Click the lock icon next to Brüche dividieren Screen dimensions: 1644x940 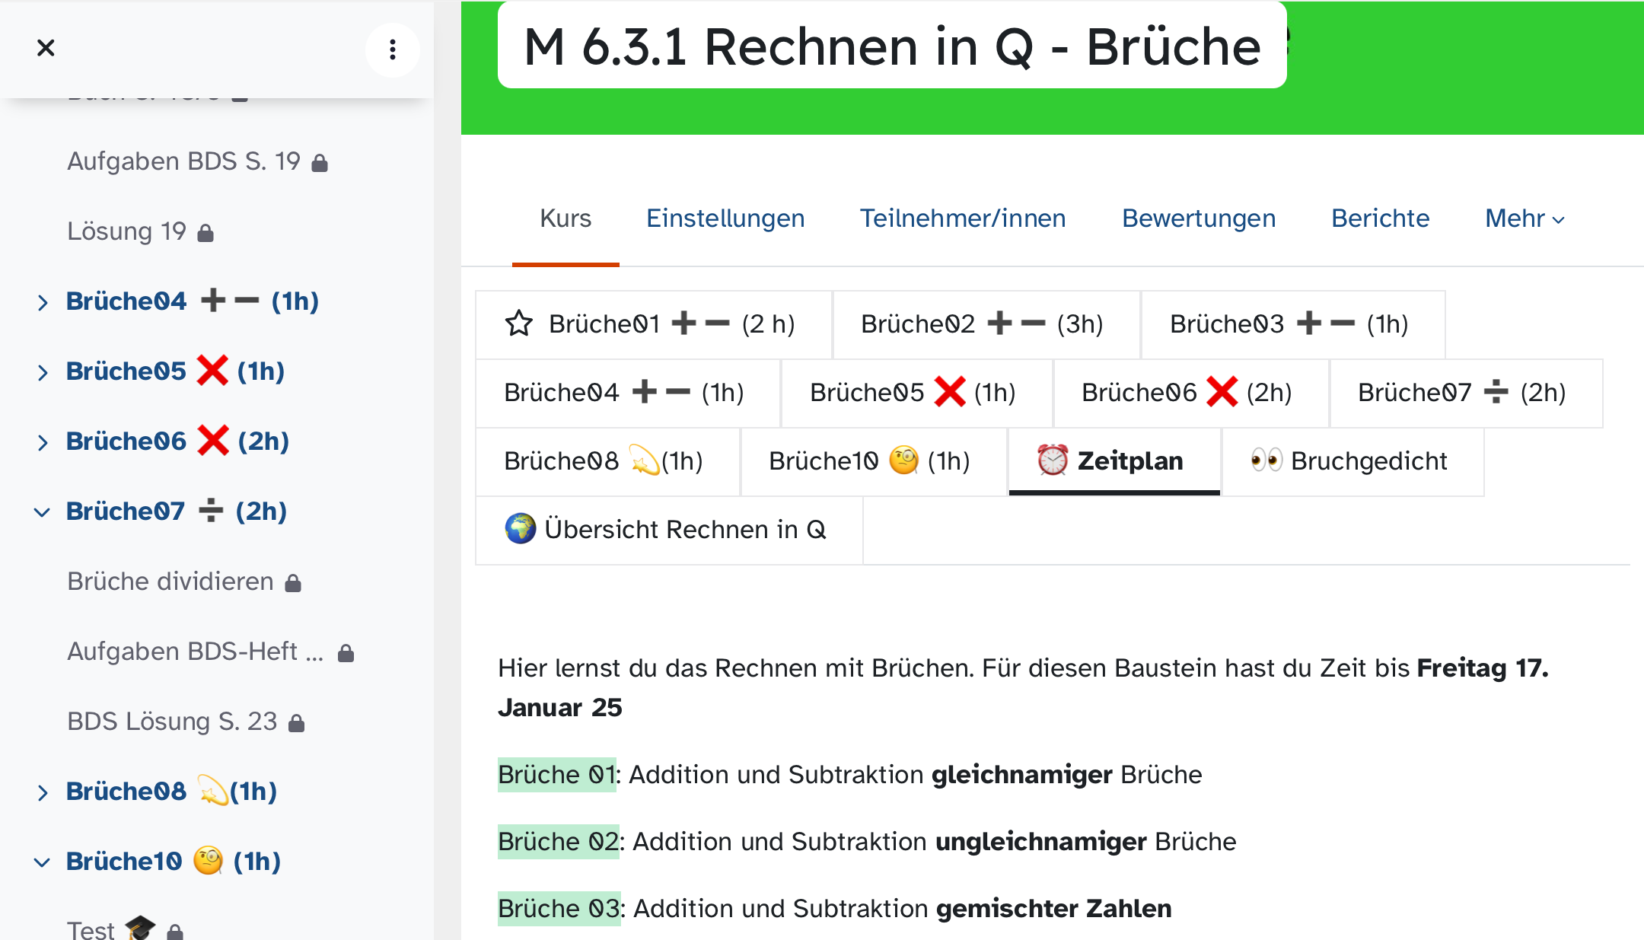click(293, 583)
